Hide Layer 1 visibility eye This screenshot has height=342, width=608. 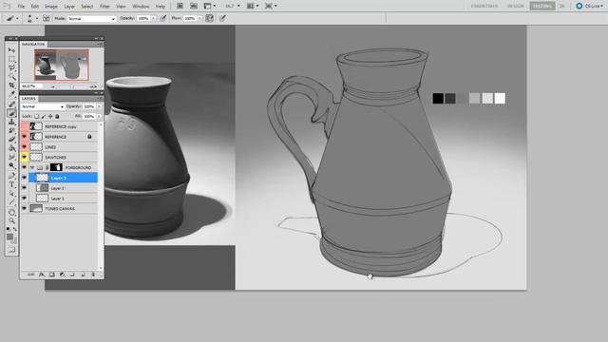pyautogui.click(x=25, y=199)
